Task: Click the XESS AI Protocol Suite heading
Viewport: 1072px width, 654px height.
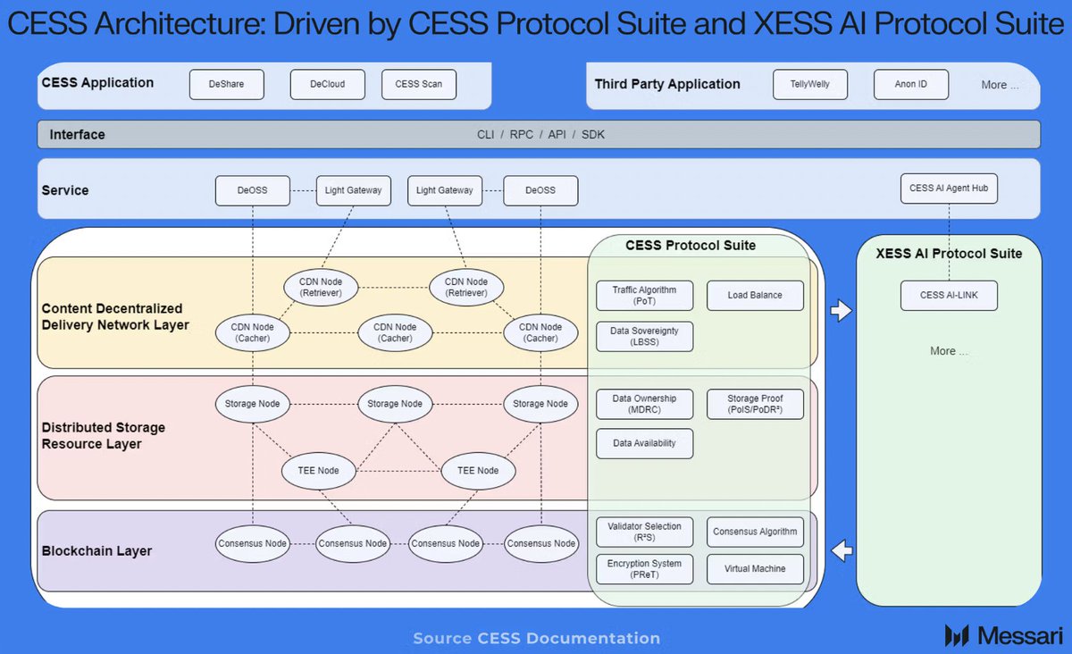Action: (x=949, y=254)
